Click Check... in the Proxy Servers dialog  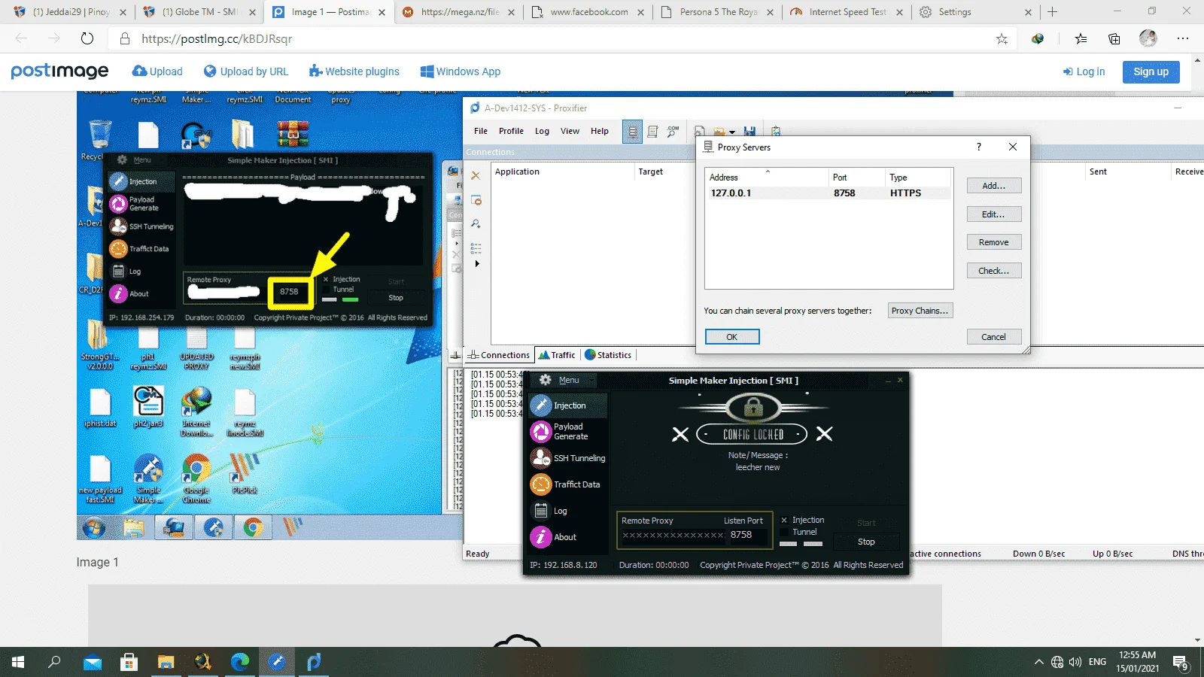pyautogui.click(x=993, y=271)
